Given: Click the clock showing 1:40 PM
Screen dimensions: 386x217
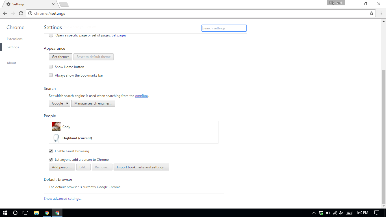Looking at the screenshot, I should (362, 213).
